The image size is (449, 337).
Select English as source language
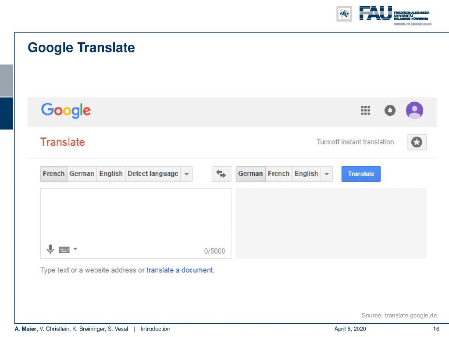coord(111,174)
